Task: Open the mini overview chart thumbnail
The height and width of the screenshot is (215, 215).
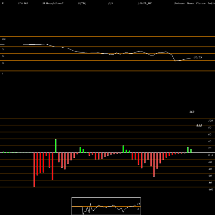Action: (106, 206)
